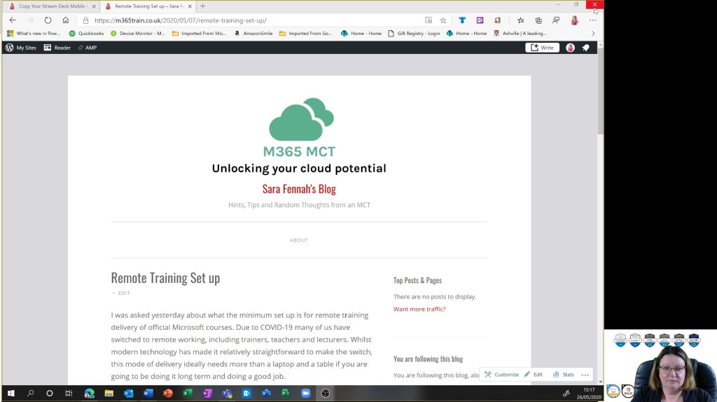Go to browser home page icon
The width and height of the screenshot is (717, 402).
[x=66, y=20]
